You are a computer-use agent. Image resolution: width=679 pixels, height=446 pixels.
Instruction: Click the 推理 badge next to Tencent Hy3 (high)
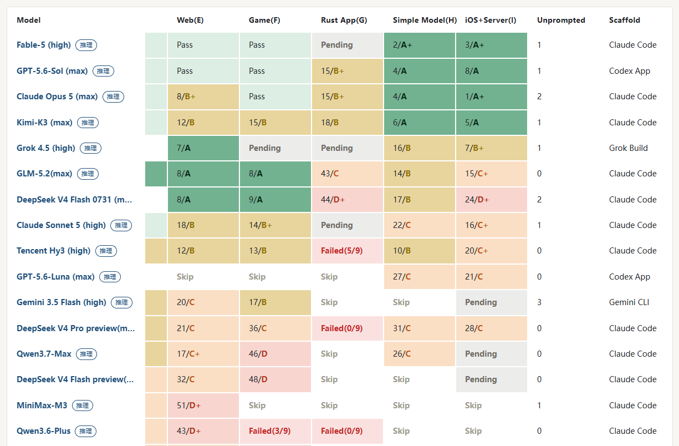coord(106,251)
